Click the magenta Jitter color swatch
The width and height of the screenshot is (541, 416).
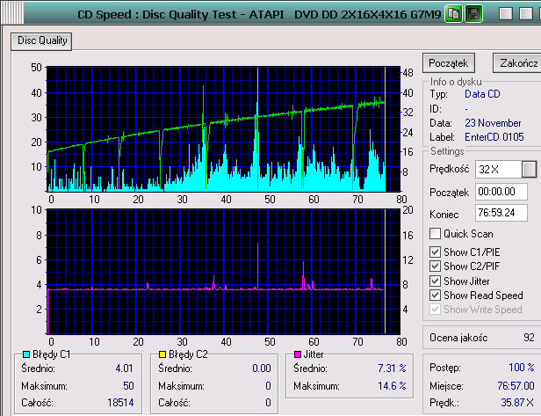pos(298,354)
